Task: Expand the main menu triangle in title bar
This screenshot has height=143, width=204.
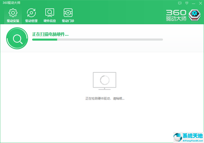Action: tap(187, 3)
